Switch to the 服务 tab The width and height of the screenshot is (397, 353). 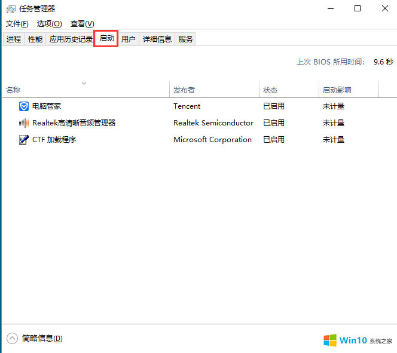coord(185,39)
